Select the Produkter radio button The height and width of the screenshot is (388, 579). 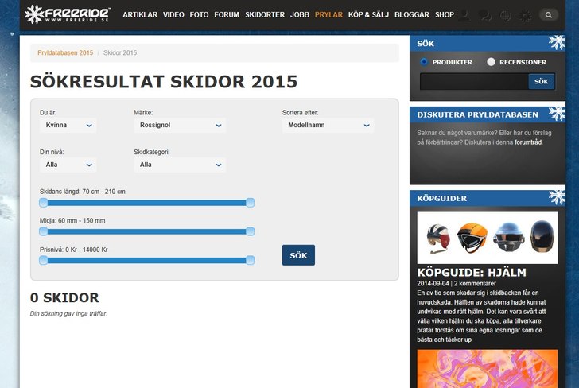coord(424,62)
